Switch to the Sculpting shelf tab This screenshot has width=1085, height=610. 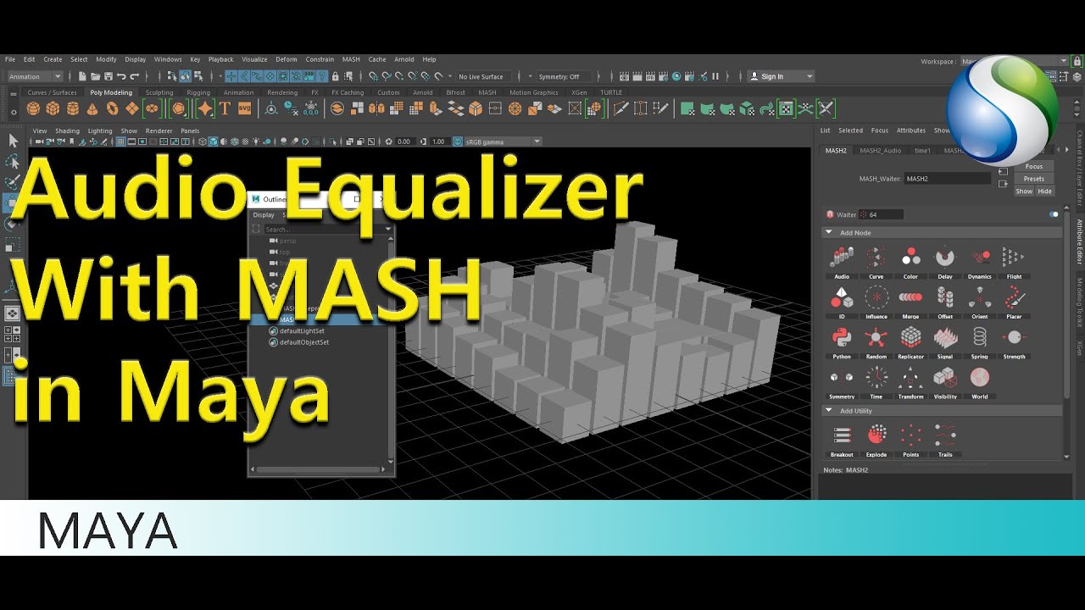coord(159,92)
